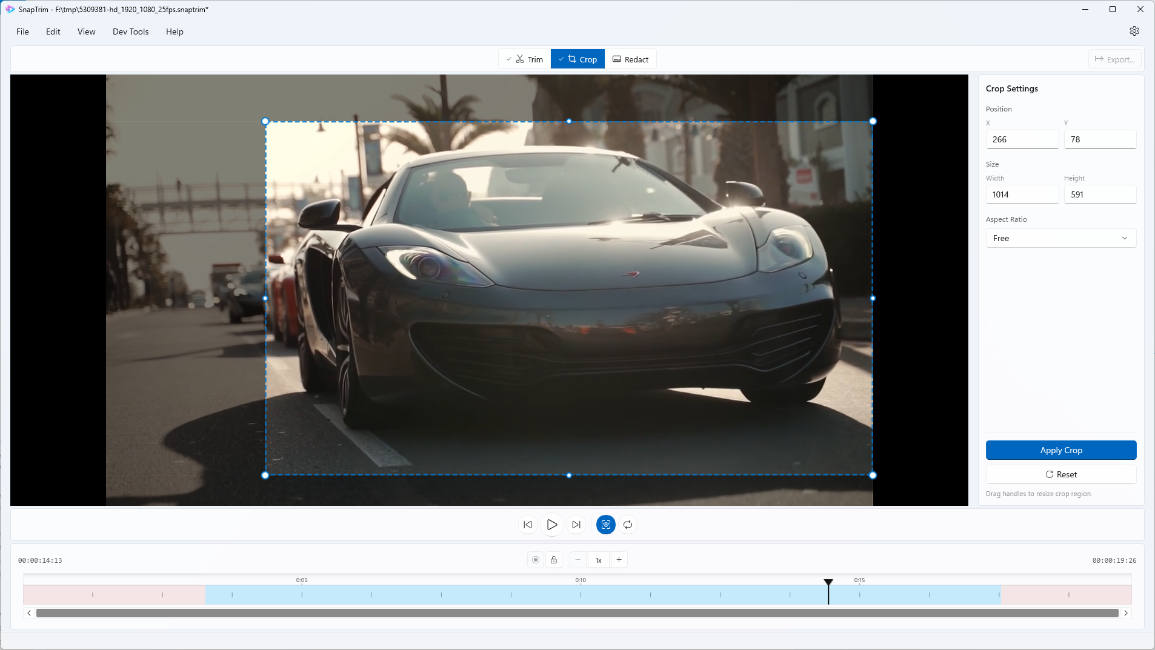Toggle the timeline padlock icon

554,560
